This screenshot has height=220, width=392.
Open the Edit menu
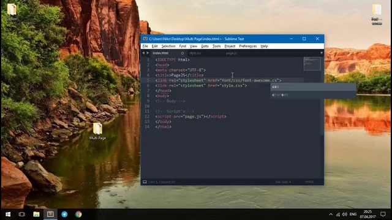point(155,46)
